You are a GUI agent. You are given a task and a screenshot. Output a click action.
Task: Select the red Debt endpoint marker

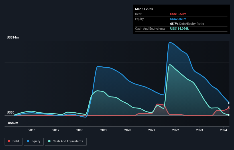(x=229, y=107)
